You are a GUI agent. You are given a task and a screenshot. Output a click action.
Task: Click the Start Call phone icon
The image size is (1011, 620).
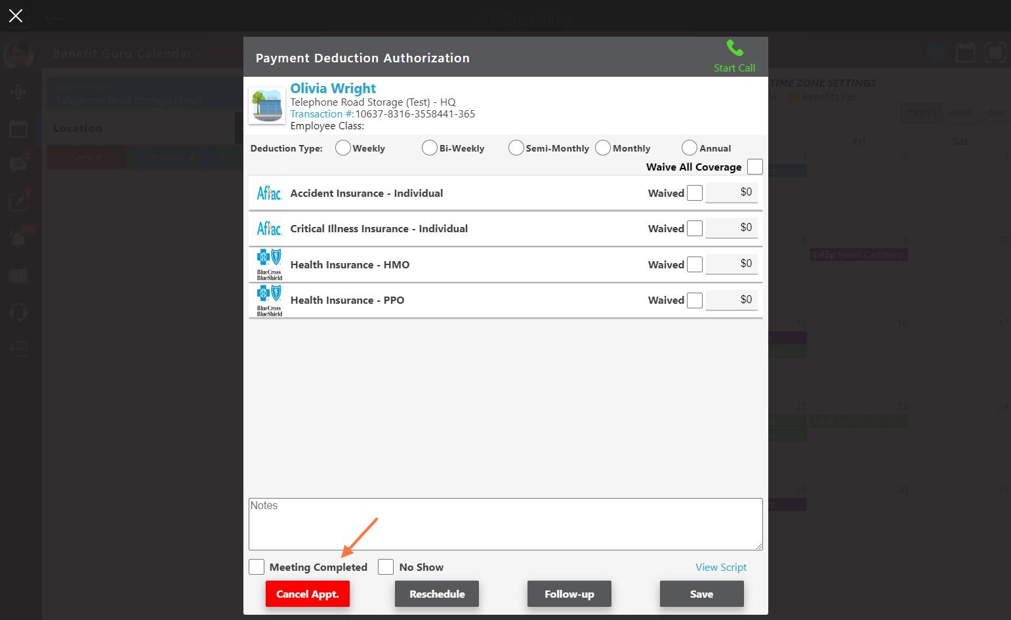(735, 48)
